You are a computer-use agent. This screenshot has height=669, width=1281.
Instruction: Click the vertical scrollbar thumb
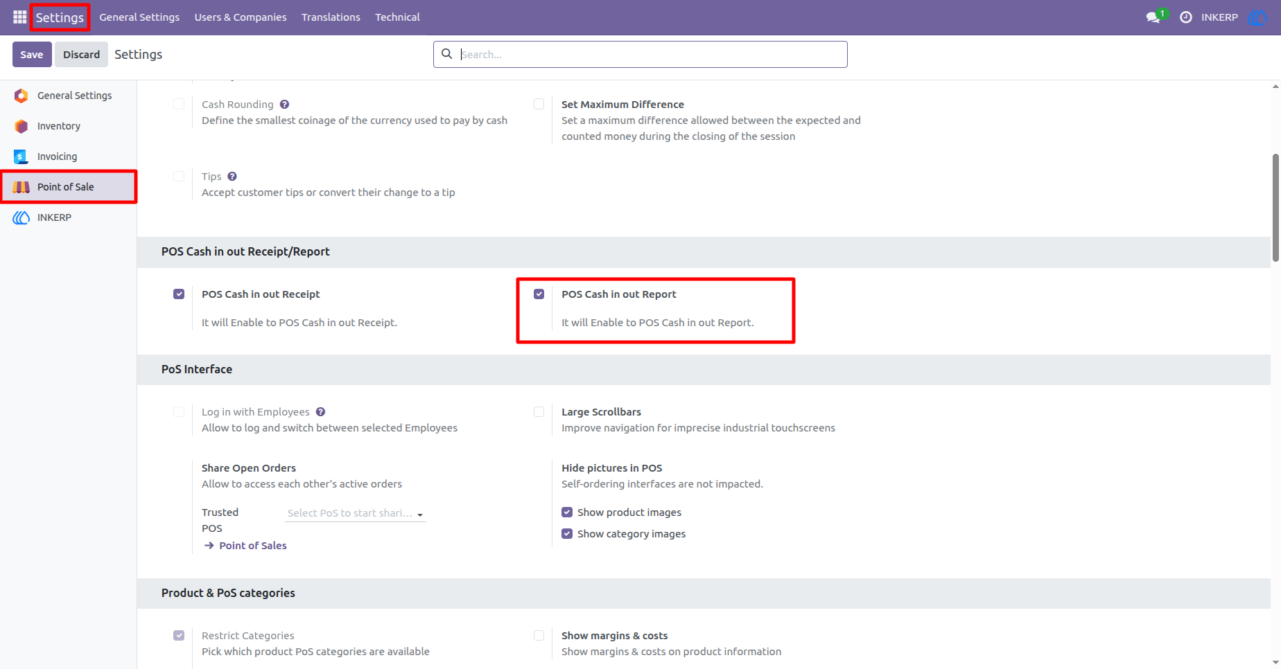(x=1275, y=208)
